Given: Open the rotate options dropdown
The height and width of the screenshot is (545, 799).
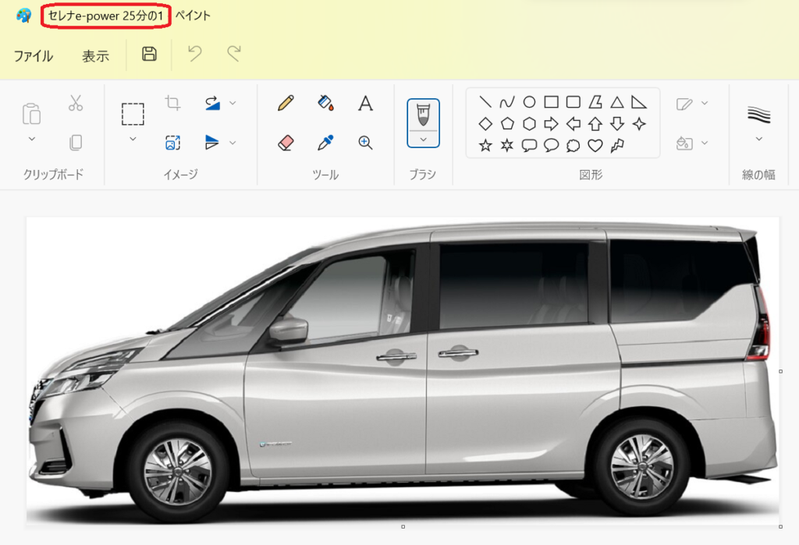Looking at the screenshot, I should coord(233,103).
